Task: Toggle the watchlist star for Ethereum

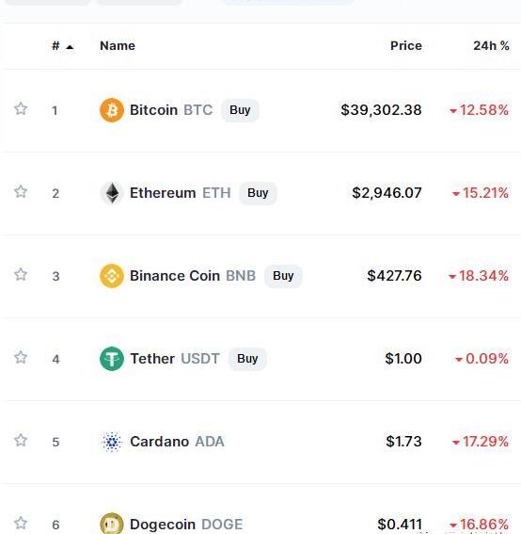Action: [21, 191]
